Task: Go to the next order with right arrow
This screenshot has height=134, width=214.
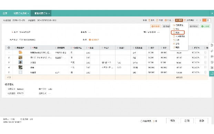Action: pyautogui.click(x=200, y=20)
